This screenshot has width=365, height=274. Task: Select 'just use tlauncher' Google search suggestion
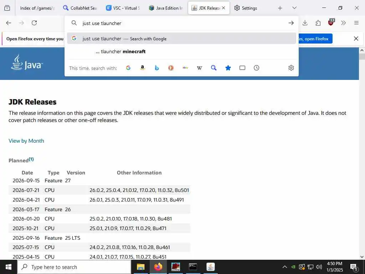click(x=181, y=39)
